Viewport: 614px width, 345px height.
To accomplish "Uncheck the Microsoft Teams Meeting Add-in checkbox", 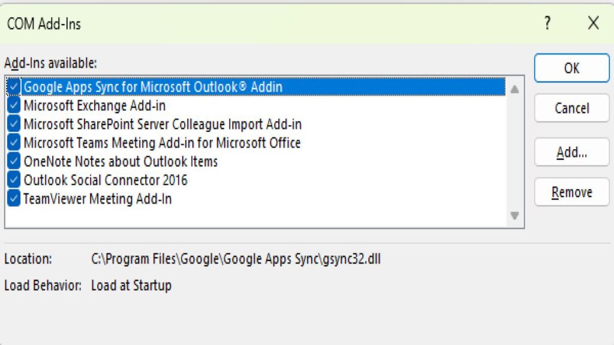I will 14,143.
